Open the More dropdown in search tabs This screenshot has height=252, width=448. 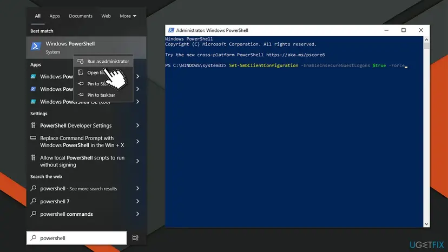point(128,16)
